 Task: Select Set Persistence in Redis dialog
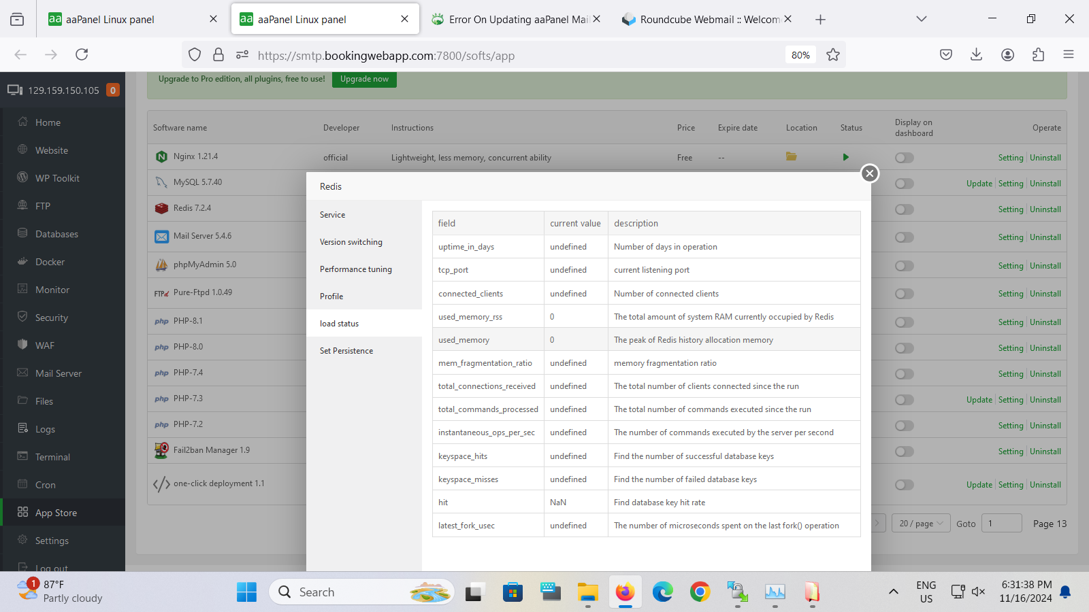pos(346,351)
